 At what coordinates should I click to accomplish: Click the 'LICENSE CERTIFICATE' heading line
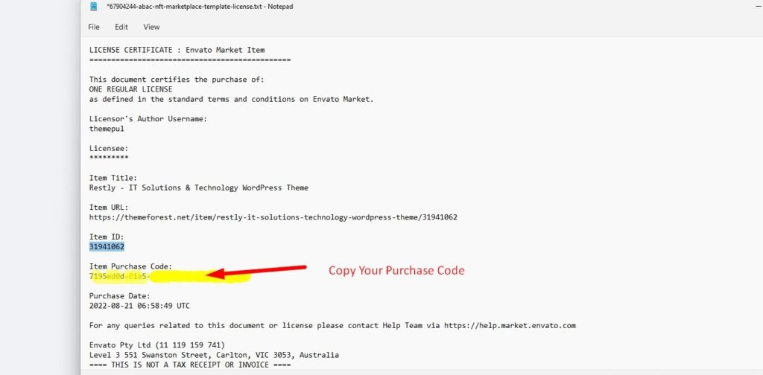click(x=177, y=50)
